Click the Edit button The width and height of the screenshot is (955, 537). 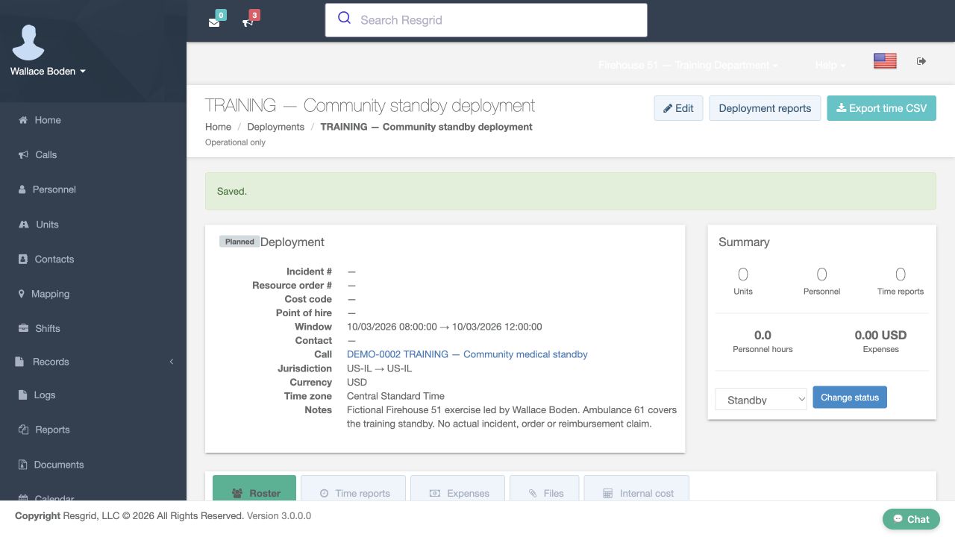(x=678, y=108)
